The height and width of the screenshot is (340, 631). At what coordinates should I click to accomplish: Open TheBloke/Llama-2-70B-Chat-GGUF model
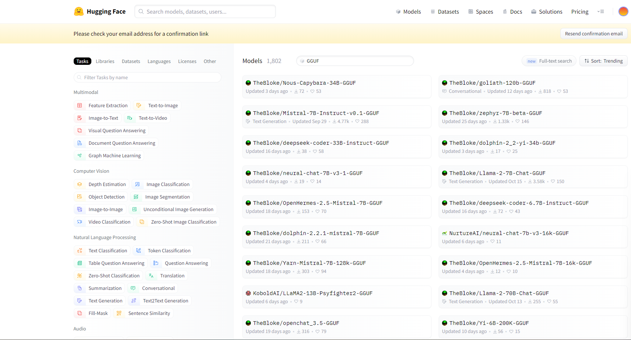[x=533, y=297]
